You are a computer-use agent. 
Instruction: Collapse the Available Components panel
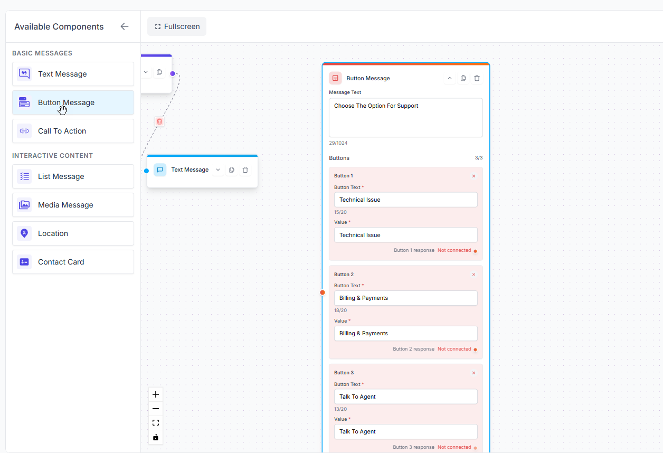coord(124,26)
